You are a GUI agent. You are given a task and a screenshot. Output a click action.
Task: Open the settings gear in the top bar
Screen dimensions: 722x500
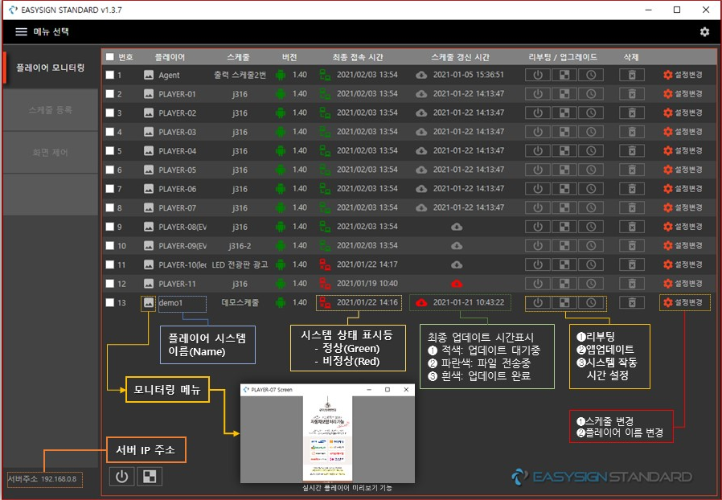pos(704,32)
